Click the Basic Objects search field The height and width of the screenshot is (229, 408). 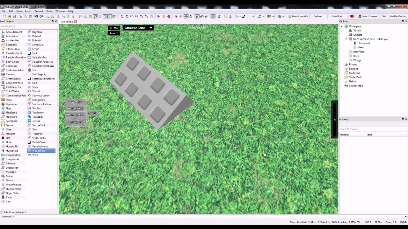coord(29,26)
